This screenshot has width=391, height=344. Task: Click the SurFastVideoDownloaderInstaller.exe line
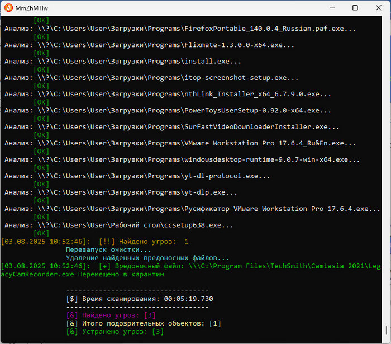(x=171, y=127)
